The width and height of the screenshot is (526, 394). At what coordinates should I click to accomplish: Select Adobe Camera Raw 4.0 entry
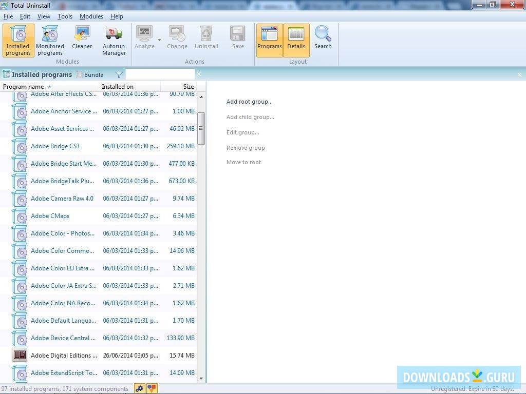(99, 199)
